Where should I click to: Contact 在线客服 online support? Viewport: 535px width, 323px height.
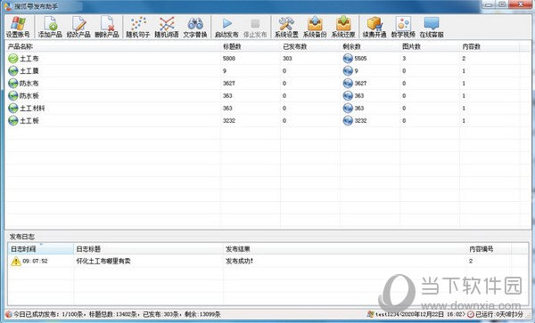tap(432, 27)
